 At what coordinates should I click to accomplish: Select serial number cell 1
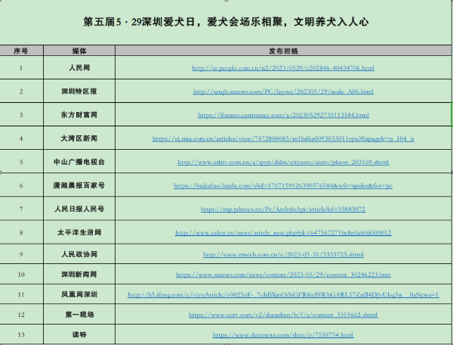[x=21, y=68]
